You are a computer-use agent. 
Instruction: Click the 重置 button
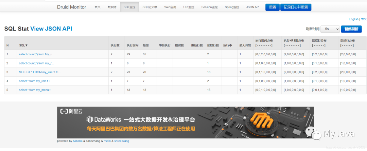[x=273, y=7]
